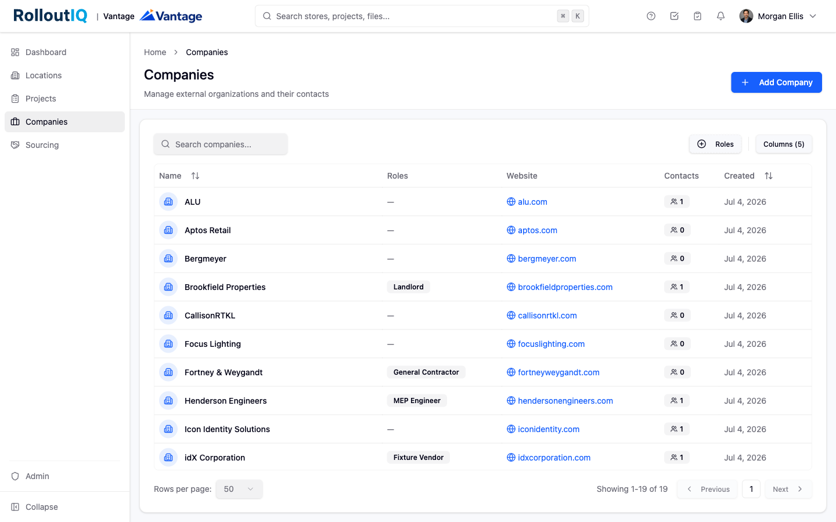Click the Add Company button
Image resolution: width=836 pixels, height=522 pixels.
pyautogui.click(x=776, y=82)
